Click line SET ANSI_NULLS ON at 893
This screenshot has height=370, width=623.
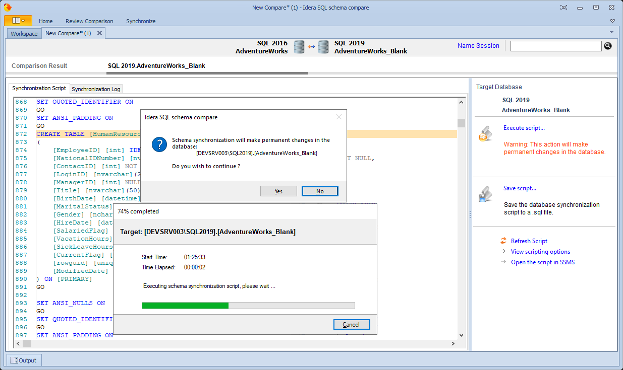[71, 303]
